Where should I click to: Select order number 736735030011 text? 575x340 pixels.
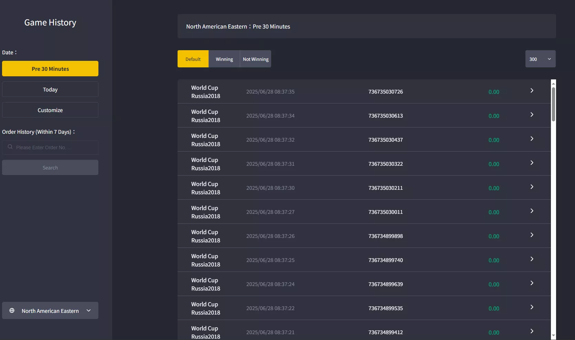385,212
